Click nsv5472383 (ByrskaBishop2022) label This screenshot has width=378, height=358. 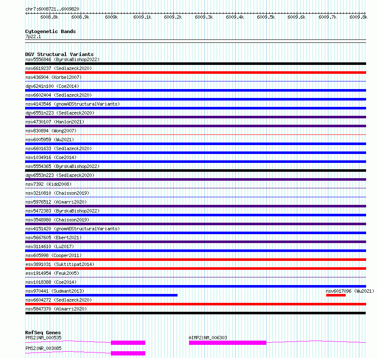point(62,211)
